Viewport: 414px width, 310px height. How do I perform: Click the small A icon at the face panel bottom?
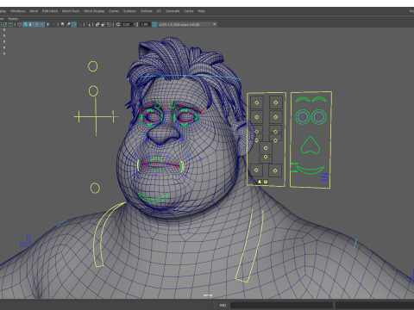pos(260,182)
